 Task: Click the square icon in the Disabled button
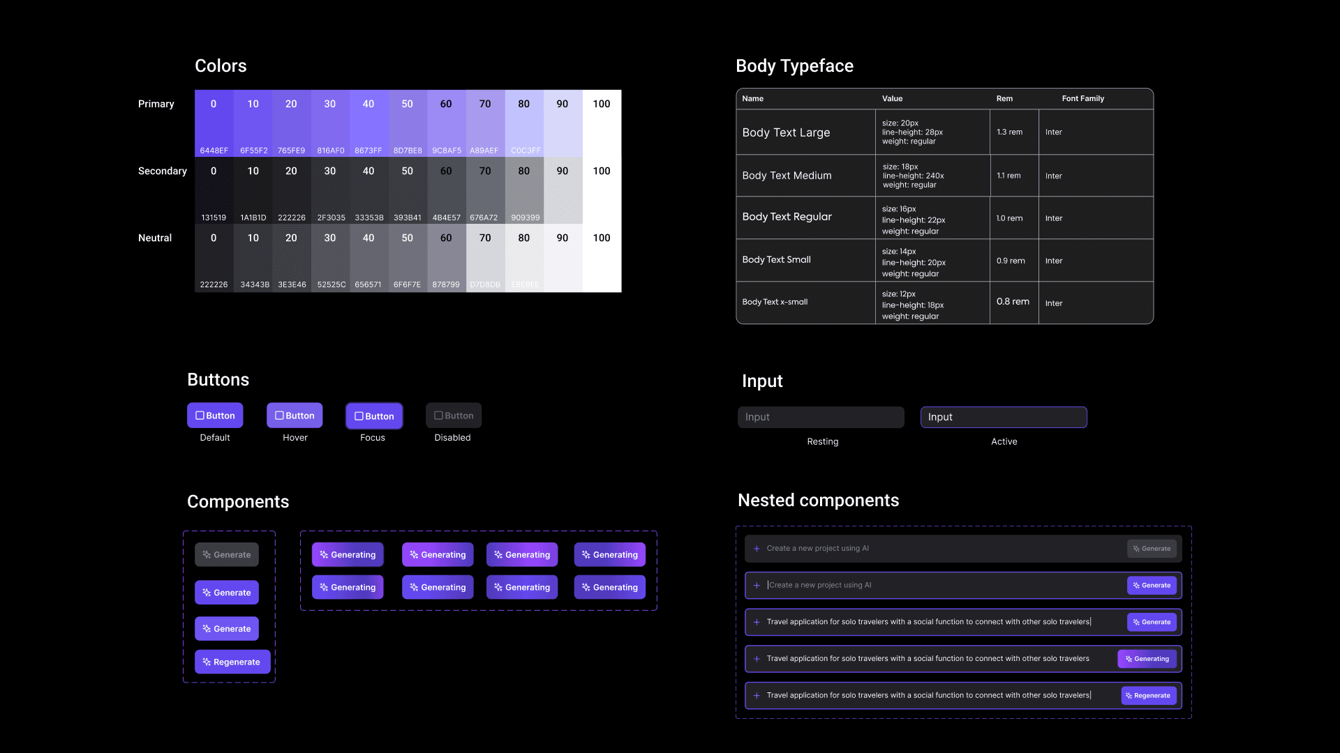438,416
